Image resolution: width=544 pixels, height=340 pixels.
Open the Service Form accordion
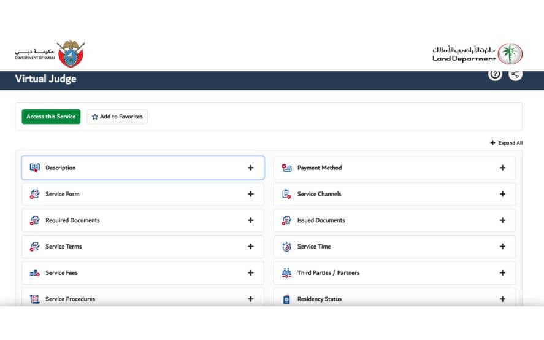point(142,194)
